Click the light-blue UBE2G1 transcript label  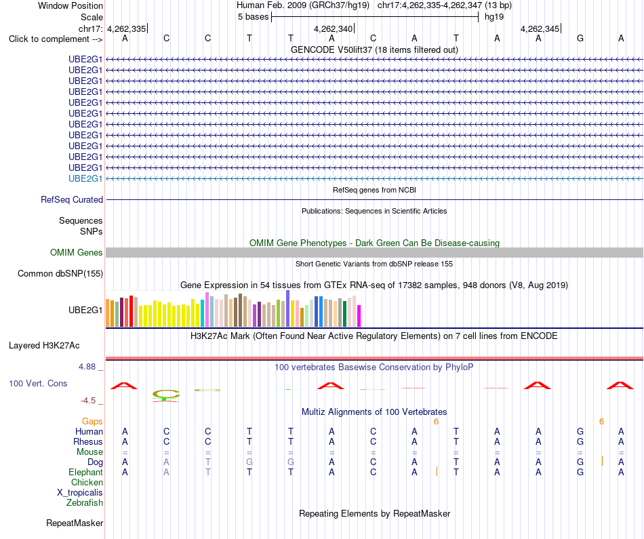(85, 179)
